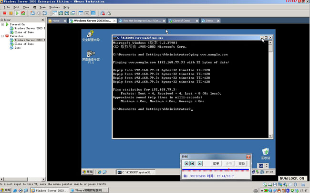The height and width of the screenshot is (193, 310).
Task: Click the floppy device icon in VMware status bar
Action: (x=275, y=184)
